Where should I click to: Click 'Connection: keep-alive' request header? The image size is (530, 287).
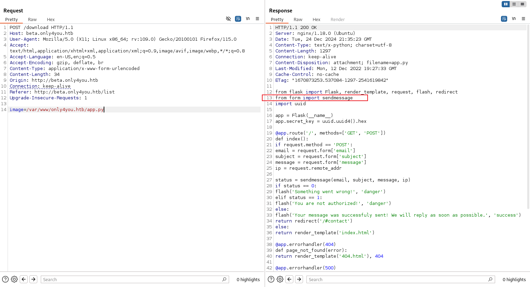[40, 86]
